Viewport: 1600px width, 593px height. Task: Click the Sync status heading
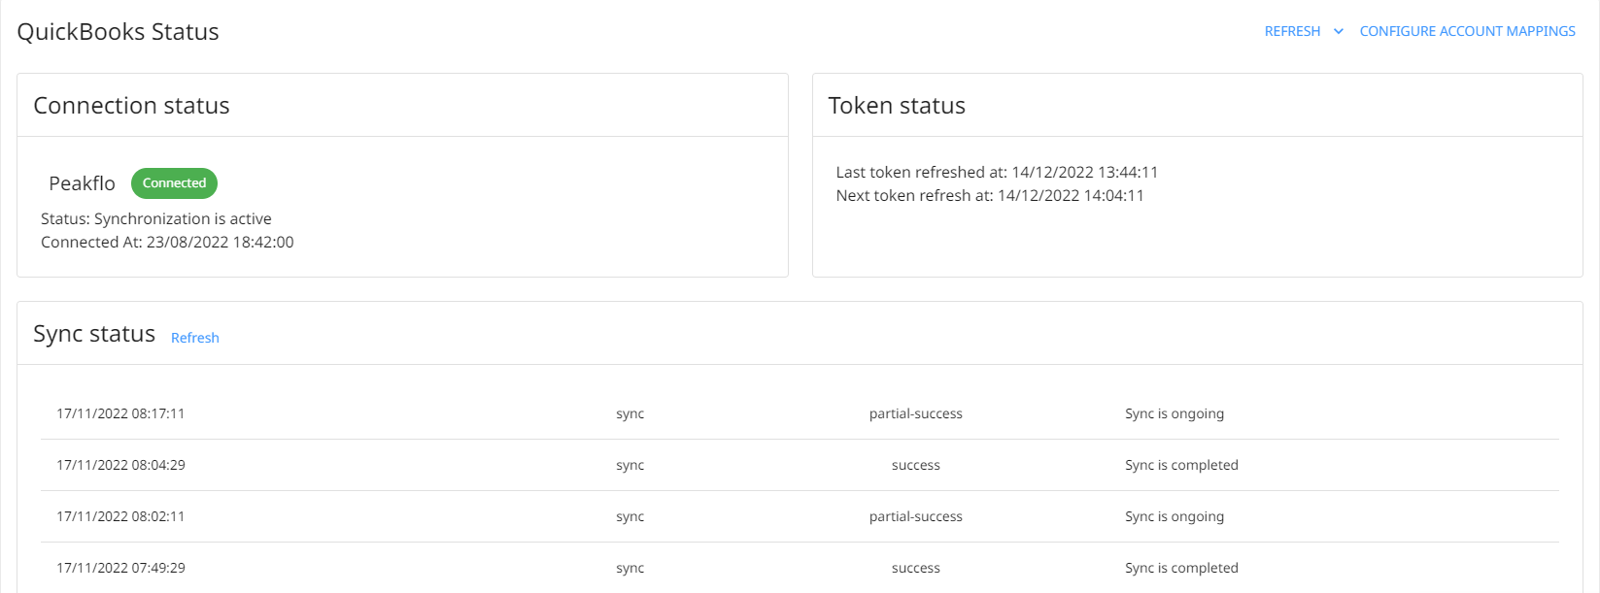tap(94, 334)
